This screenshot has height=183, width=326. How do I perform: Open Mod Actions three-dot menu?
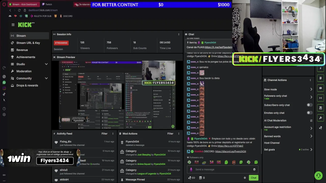[x=179, y=133]
